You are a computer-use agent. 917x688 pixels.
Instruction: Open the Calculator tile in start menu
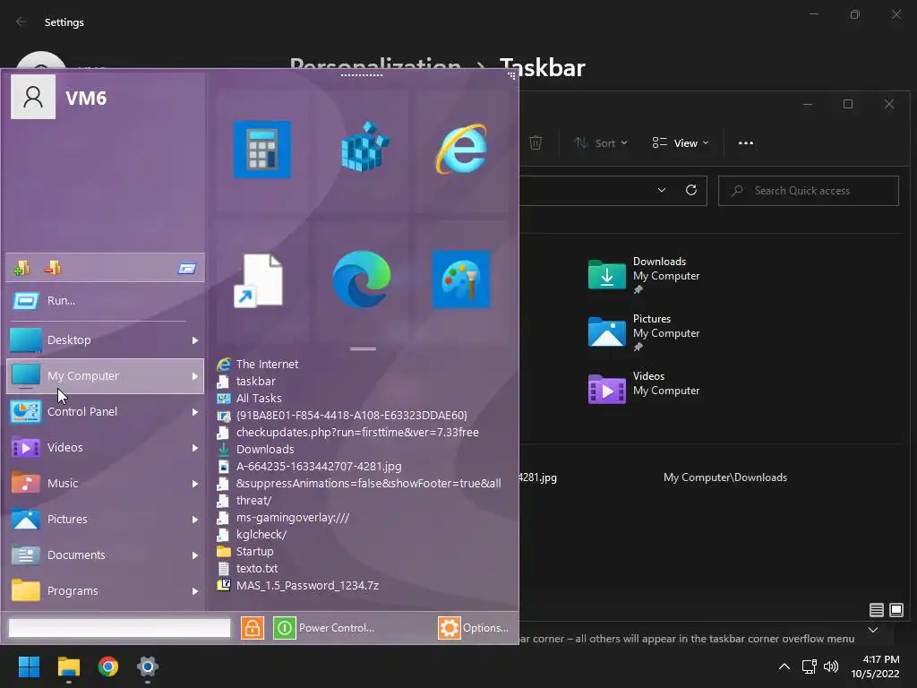point(262,150)
